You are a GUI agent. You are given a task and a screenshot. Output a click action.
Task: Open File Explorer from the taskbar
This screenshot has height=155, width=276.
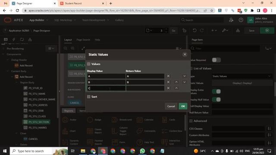(83, 151)
